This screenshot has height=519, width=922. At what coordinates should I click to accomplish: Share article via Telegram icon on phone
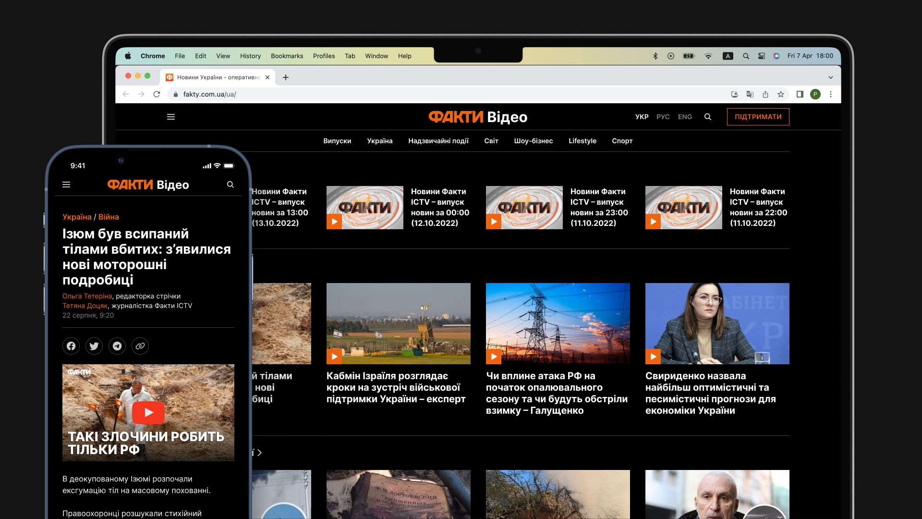[x=117, y=346]
